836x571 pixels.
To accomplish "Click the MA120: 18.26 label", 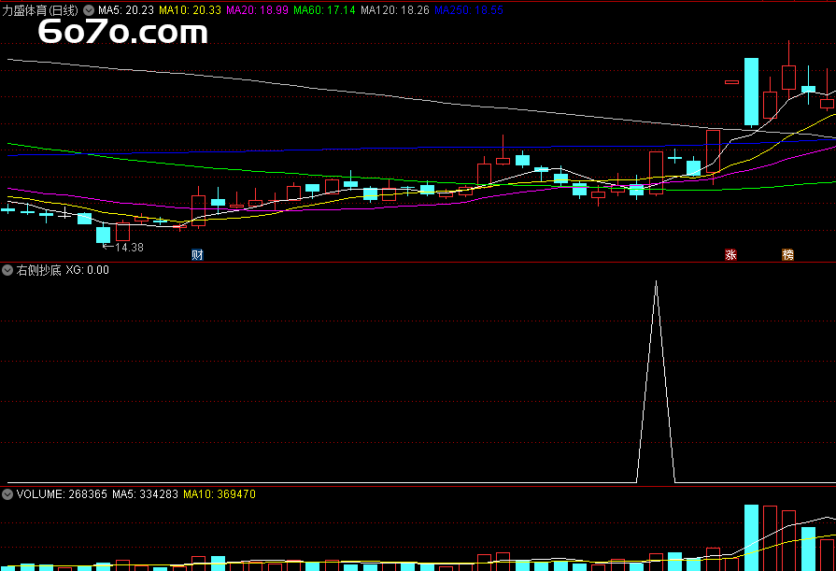I will coord(394,10).
